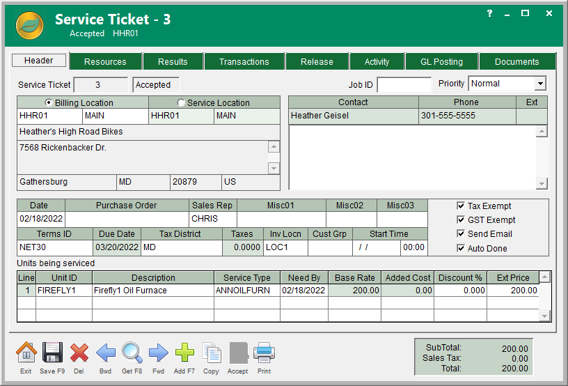
Task: Click the green leaf application logo
Action: click(x=30, y=25)
